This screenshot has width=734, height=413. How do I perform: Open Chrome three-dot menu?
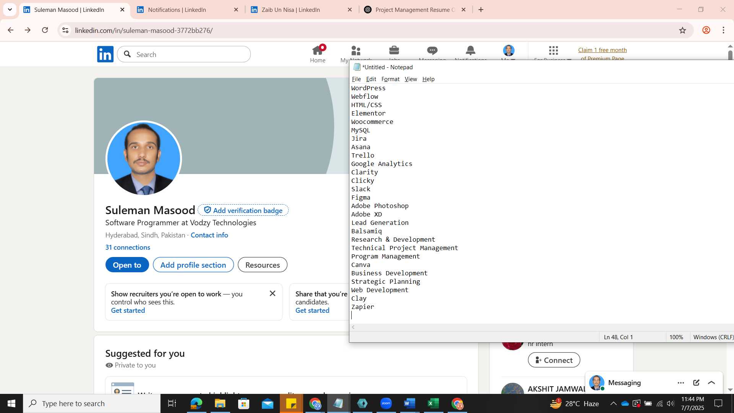pos(723,30)
